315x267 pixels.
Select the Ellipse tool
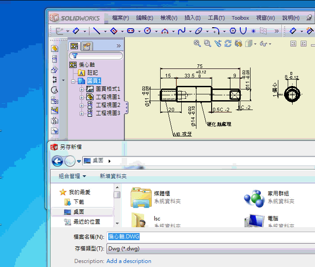click(199, 31)
